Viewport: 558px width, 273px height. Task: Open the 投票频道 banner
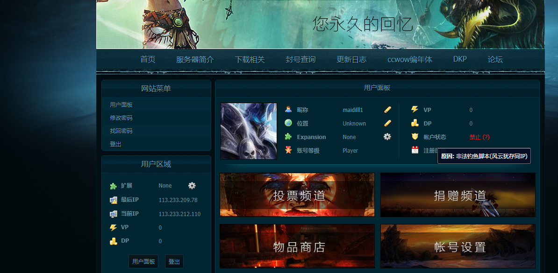(297, 195)
